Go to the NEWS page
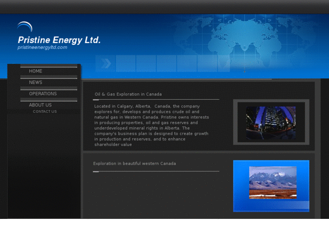Viewport: 329px width, 247px height. (36, 82)
